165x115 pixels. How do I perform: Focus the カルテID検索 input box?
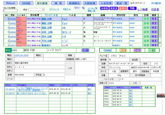(11, 11)
